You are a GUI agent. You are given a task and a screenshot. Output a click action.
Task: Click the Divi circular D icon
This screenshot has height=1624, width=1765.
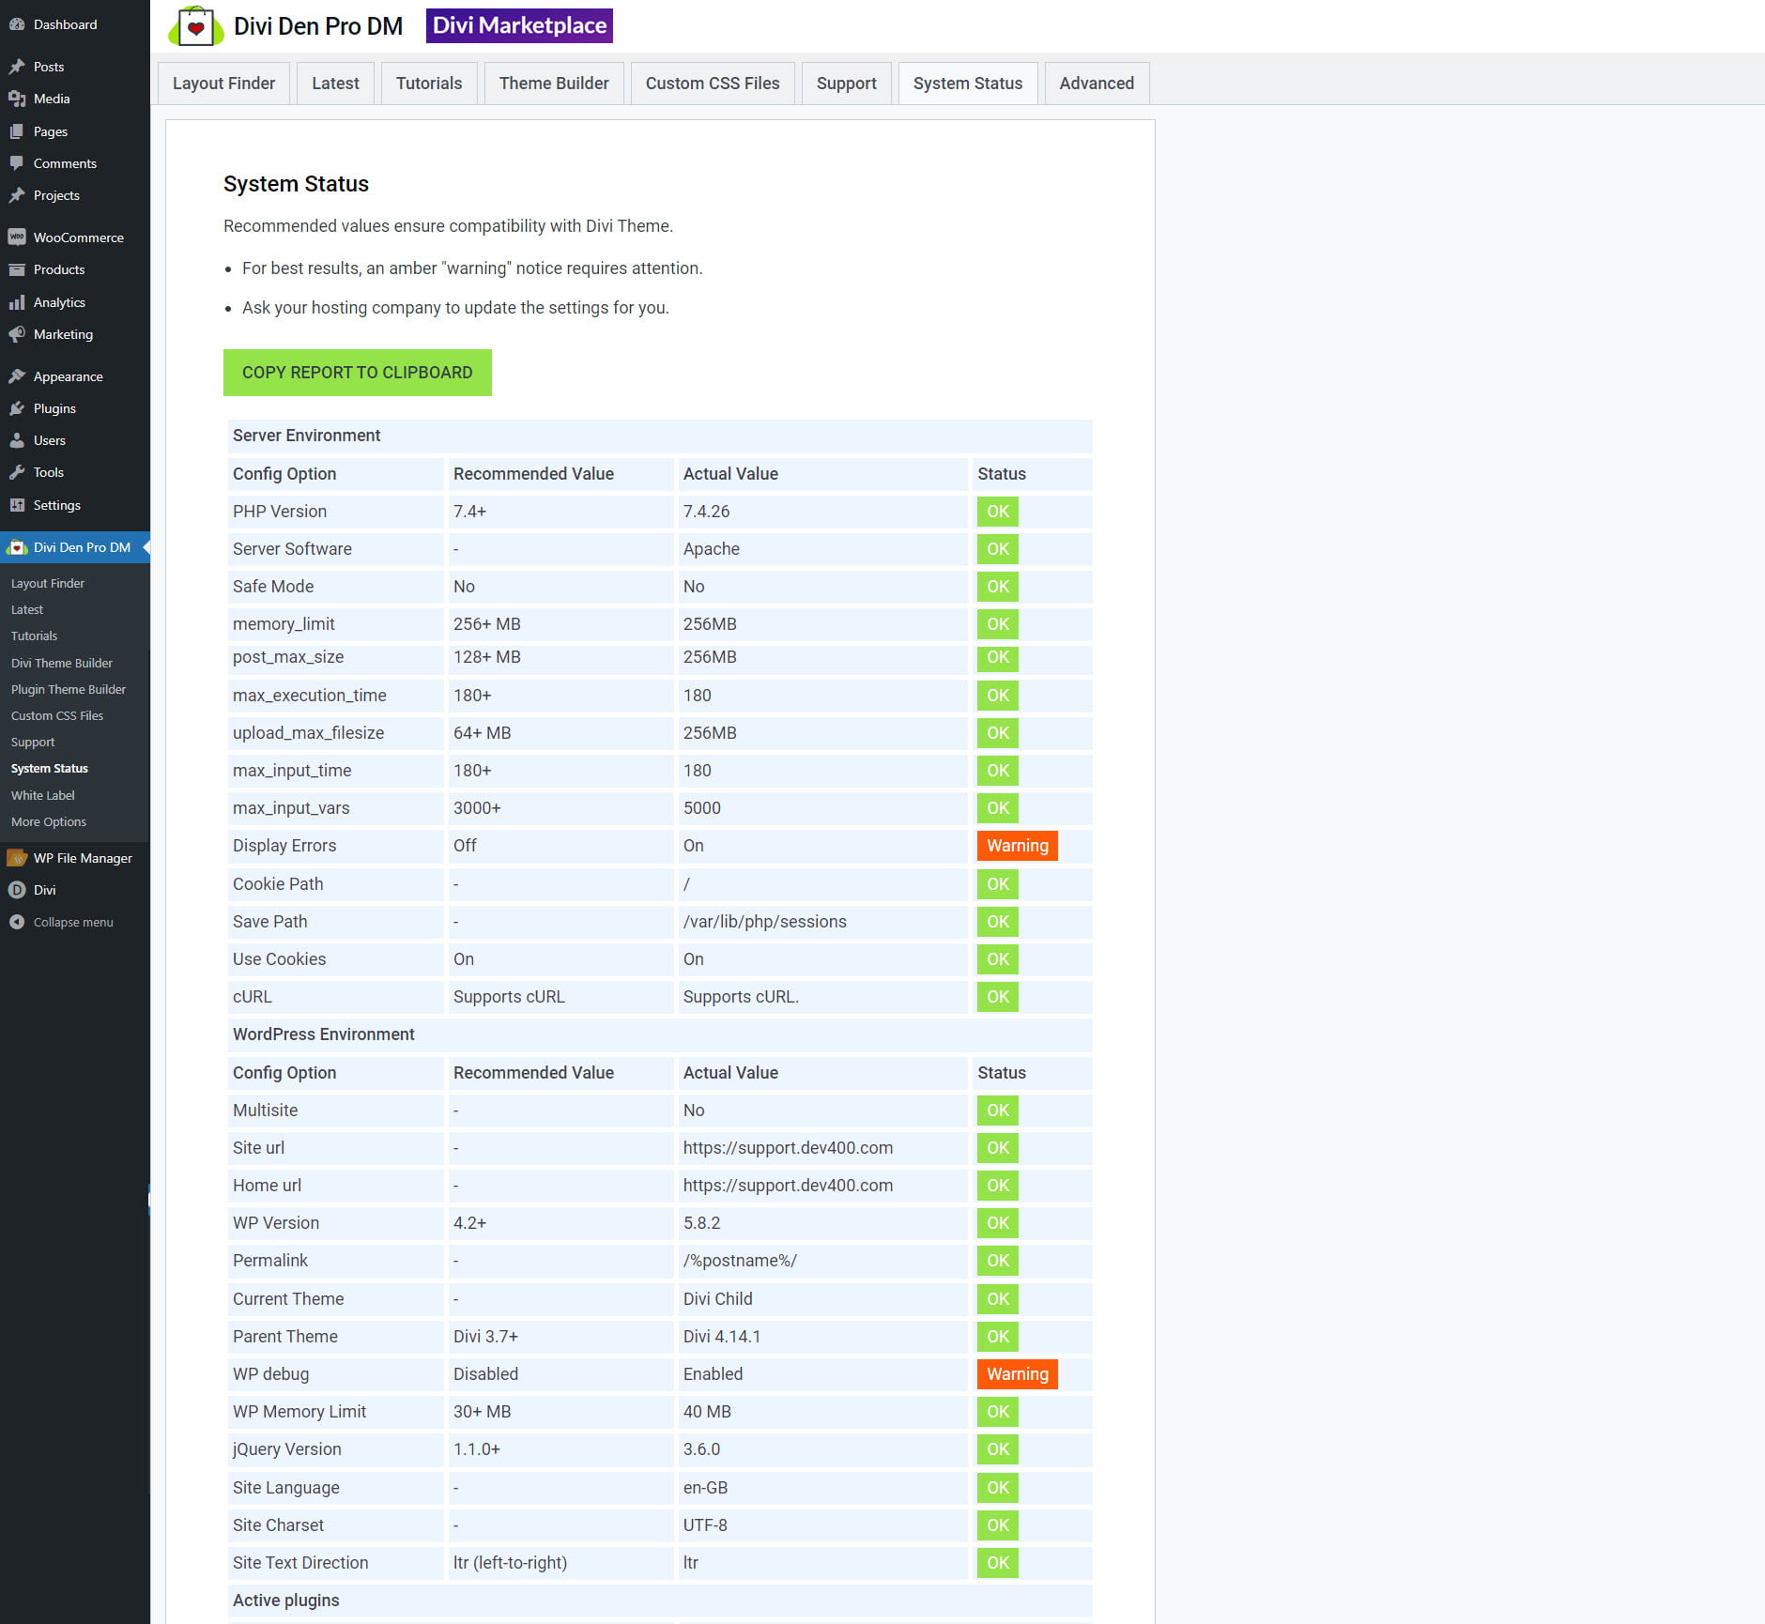[17, 890]
